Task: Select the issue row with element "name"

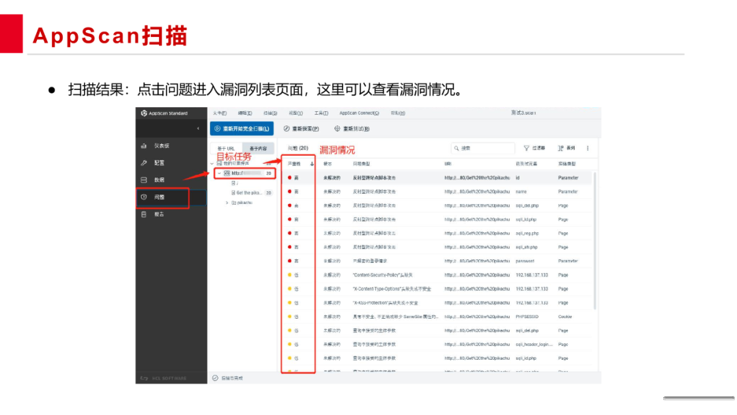Action: [437, 192]
